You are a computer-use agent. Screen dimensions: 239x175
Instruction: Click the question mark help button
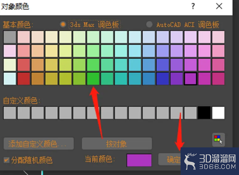[x=193, y=6]
